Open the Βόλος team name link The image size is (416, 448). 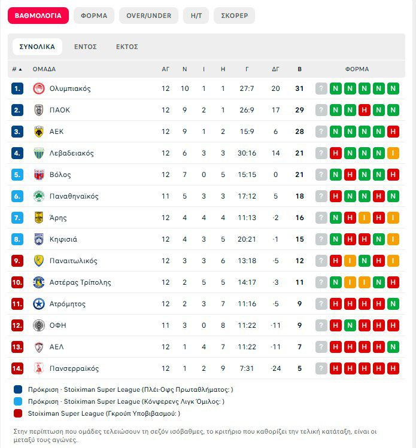[x=60, y=175]
